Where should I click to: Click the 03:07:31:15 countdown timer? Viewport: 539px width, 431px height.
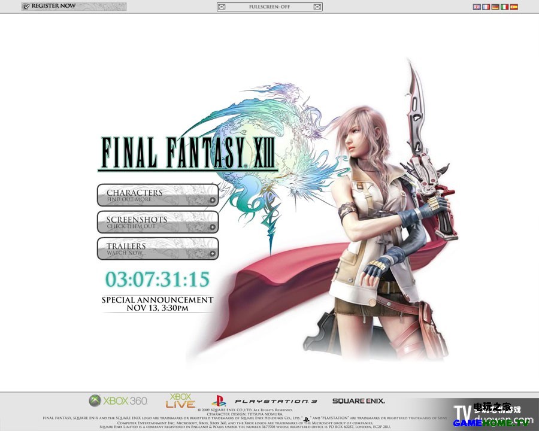(x=158, y=279)
